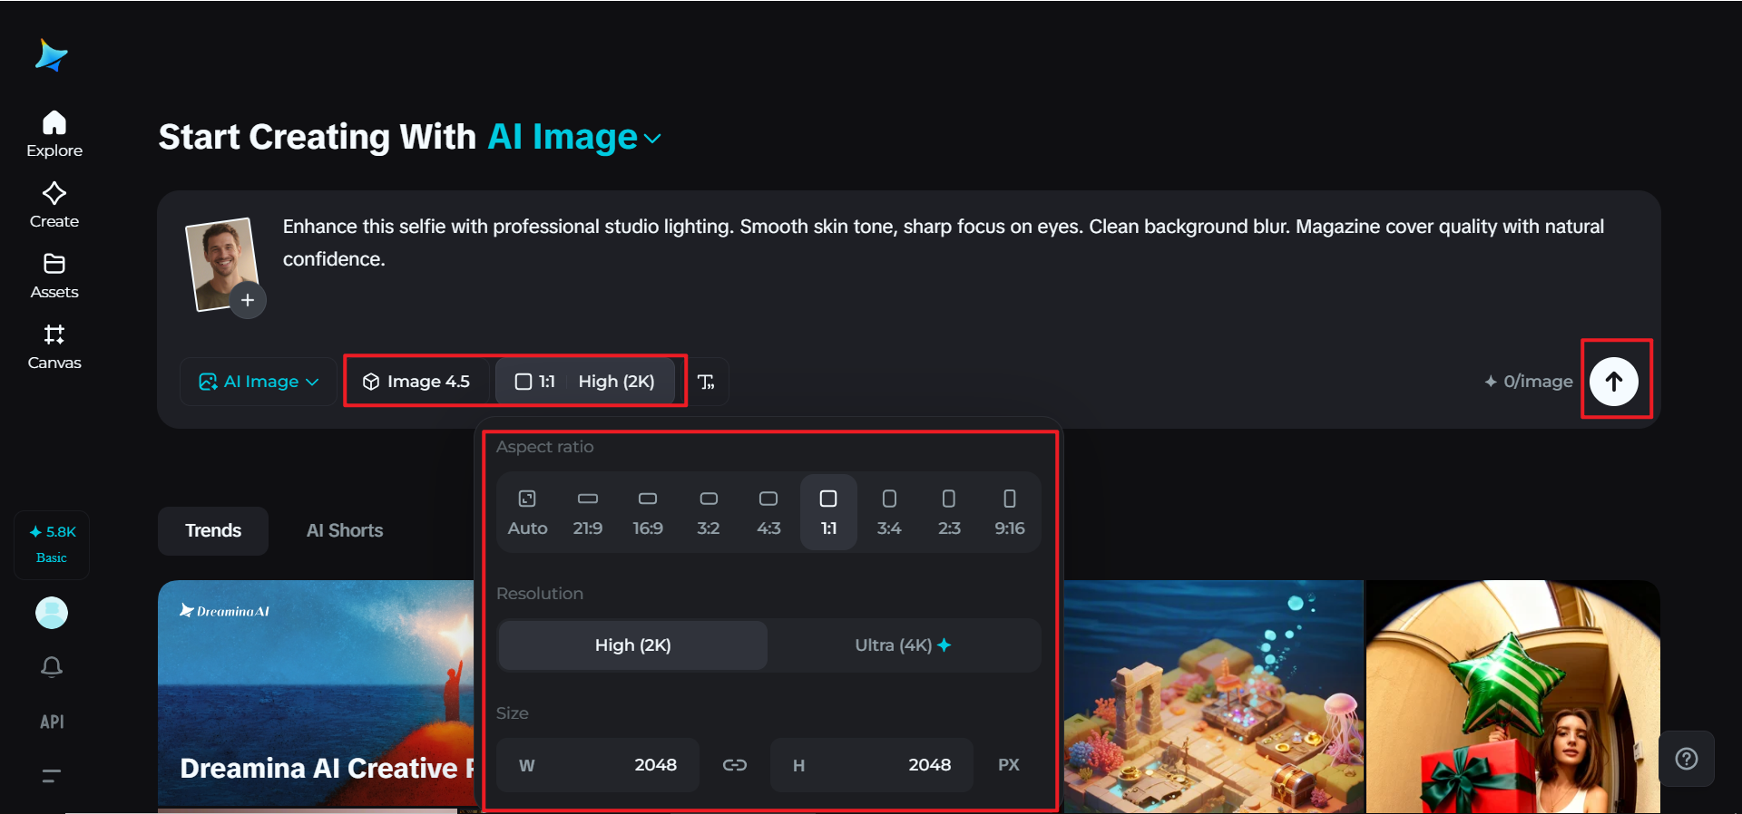
Task: Open the Image 4.5 model selector
Action: point(416,382)
